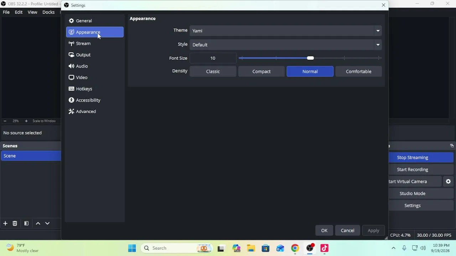This screenshot has height=256, width=456.
Task: Zoom out the preview with minus icon
Action: point(5,121)
